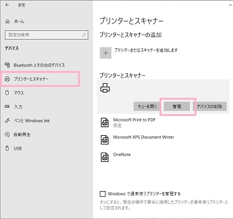This screenshot has width=233, height=219.
Task: Click the 自動再生 autoplay icon
Action: point(7,135)
